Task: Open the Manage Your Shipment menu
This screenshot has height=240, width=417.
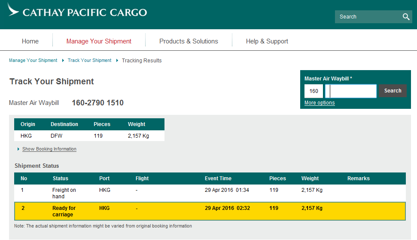Action: [99, 41]
